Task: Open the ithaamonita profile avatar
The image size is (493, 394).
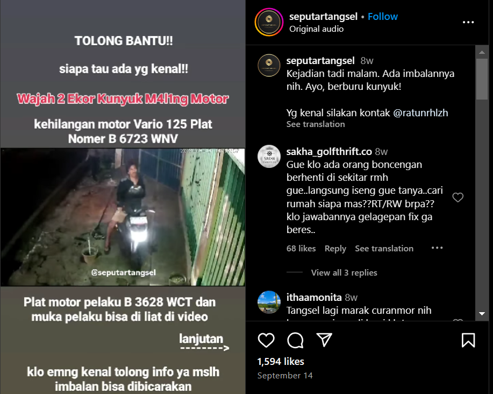Action: pos(269,302)
